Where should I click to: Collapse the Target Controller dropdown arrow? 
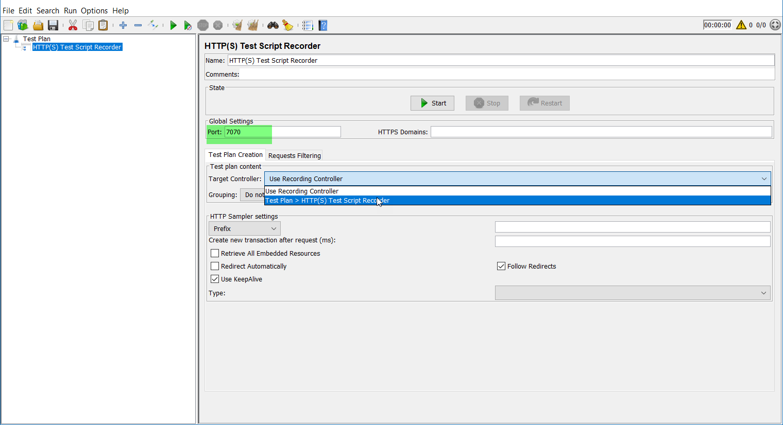click(764, 179)
